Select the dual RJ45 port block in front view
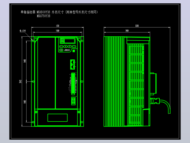The width and height of the screenshot is (190, 143). (73, 65)
